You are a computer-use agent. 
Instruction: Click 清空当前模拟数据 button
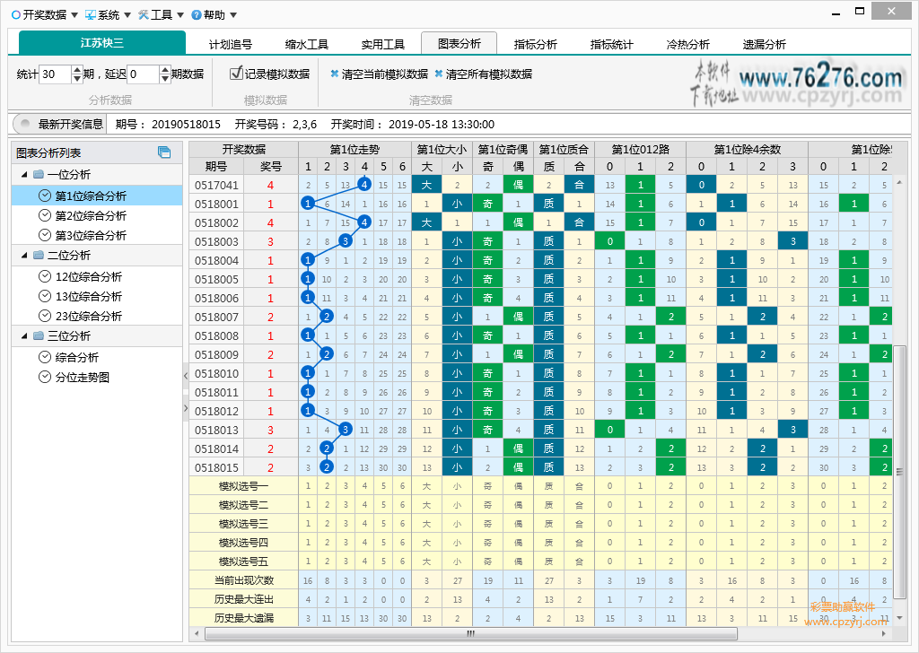point(380,74)
